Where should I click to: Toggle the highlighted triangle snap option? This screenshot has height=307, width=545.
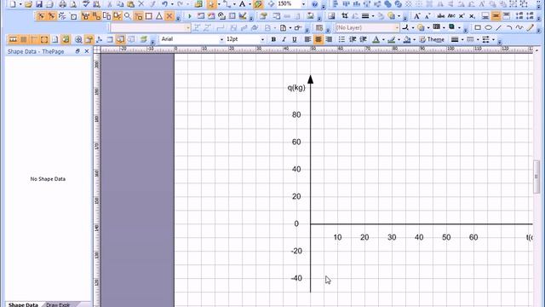[159, 16]
